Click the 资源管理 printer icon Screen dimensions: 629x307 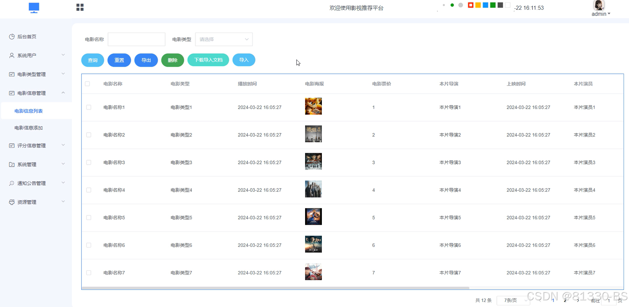12,202
